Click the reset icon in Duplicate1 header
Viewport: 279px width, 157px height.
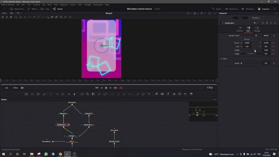(275, 23)
